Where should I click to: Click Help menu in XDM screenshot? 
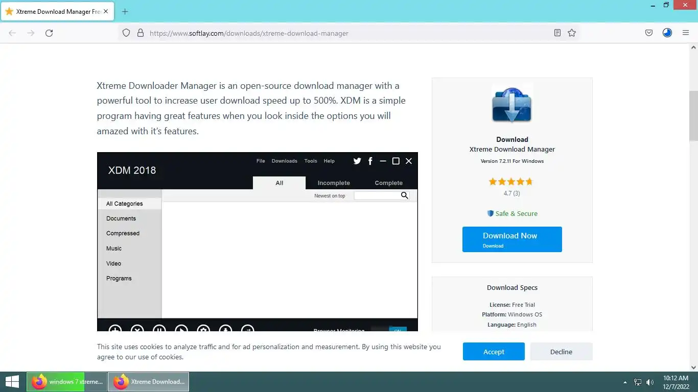tap(329, 161)
